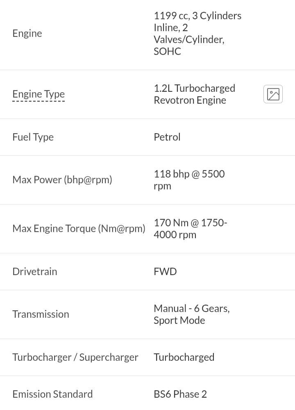Select the Emission Standard label
The height and width of the screenshot is (410, 295).
coord(52,394)
